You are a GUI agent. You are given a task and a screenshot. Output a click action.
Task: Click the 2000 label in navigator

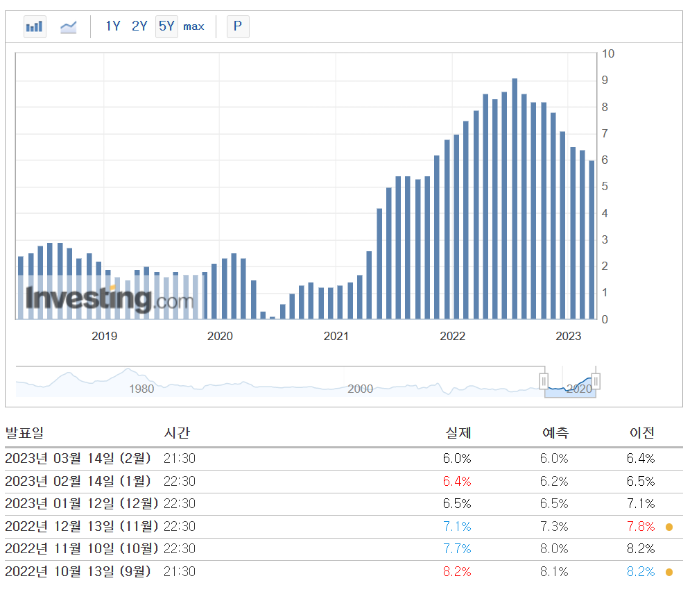pyautogui.click(x=360, y=389)
